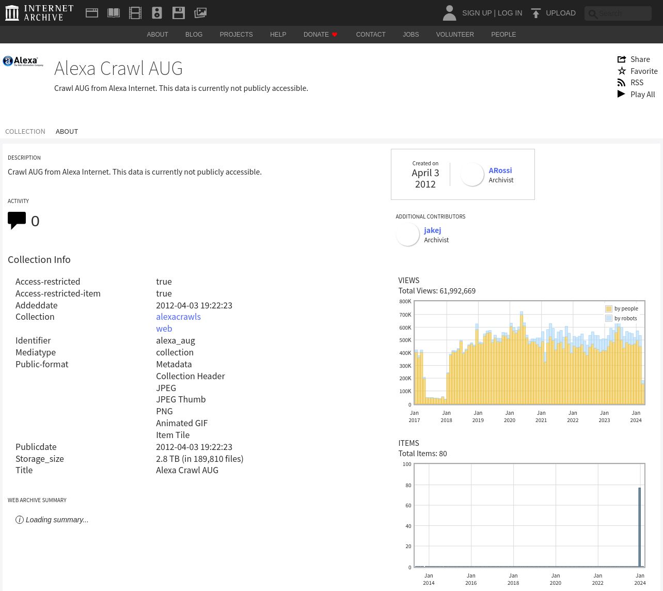Open the Software floppy disk icon
Viewport: 663px width, 591px height.
tap(179, 13)
